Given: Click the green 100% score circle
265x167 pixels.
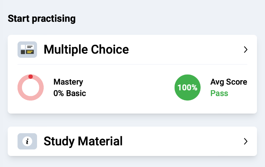Looking at the screenshot, I should coord(188,88).
